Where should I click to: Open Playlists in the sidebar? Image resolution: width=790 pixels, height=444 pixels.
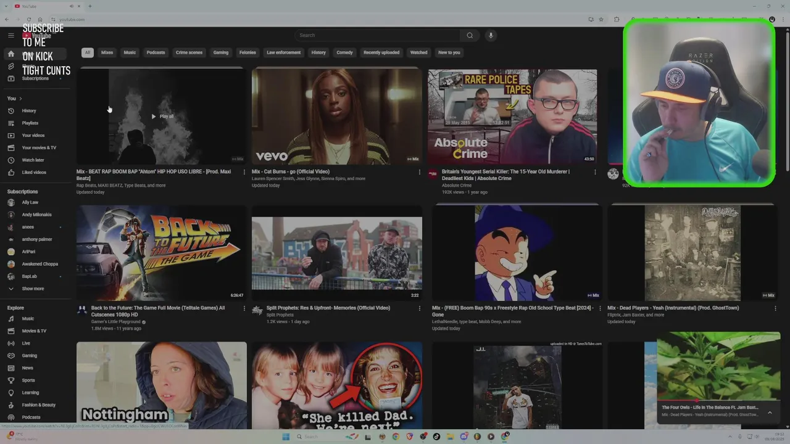point(36,123)
